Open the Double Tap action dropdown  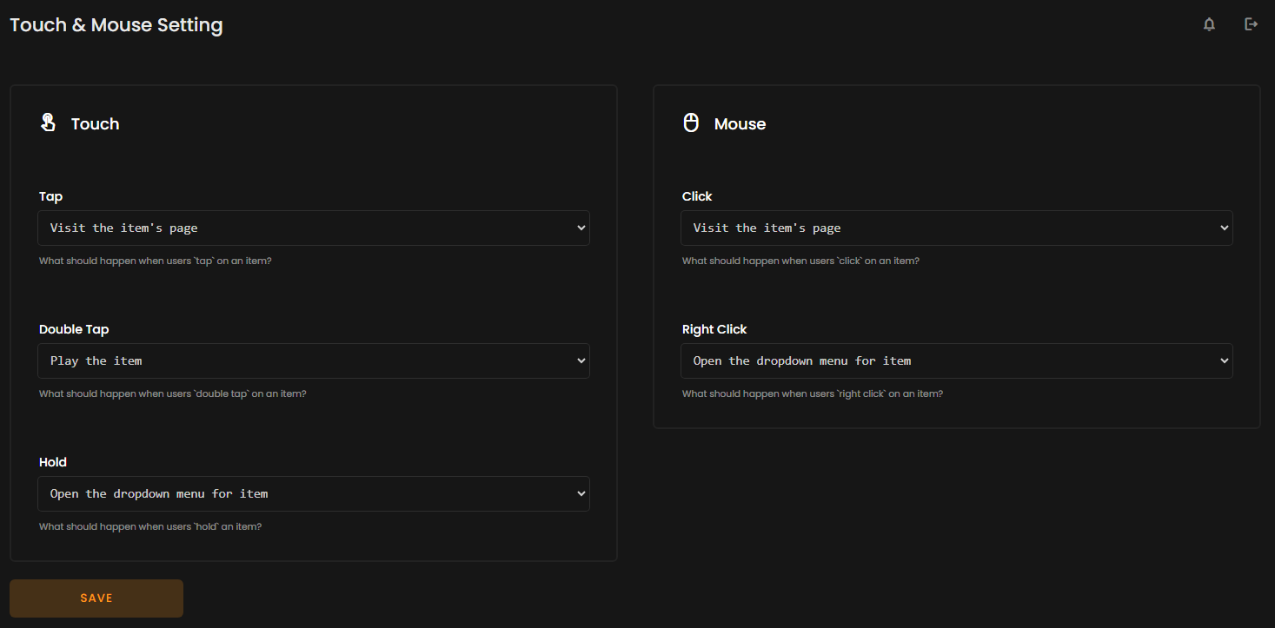[x=314, y=360]
